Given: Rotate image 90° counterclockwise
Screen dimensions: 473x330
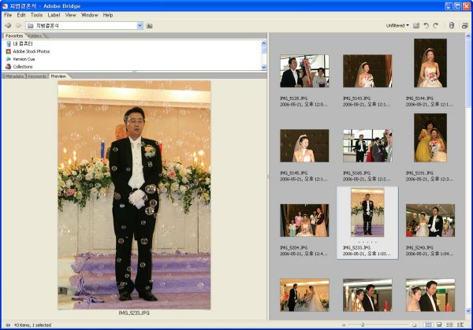Looking at the screenshot, I should point(426,25).
